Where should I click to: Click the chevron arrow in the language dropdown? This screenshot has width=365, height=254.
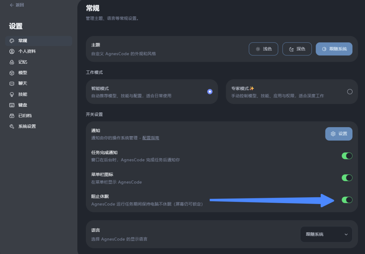(346, 234)
